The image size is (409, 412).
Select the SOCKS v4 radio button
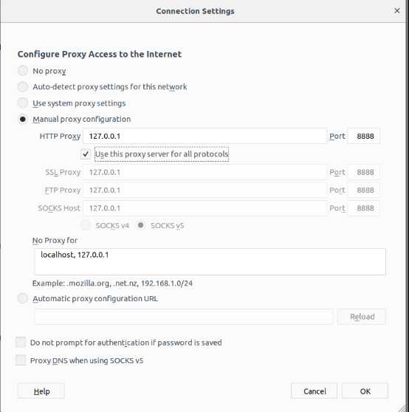[x=86, y=225]
